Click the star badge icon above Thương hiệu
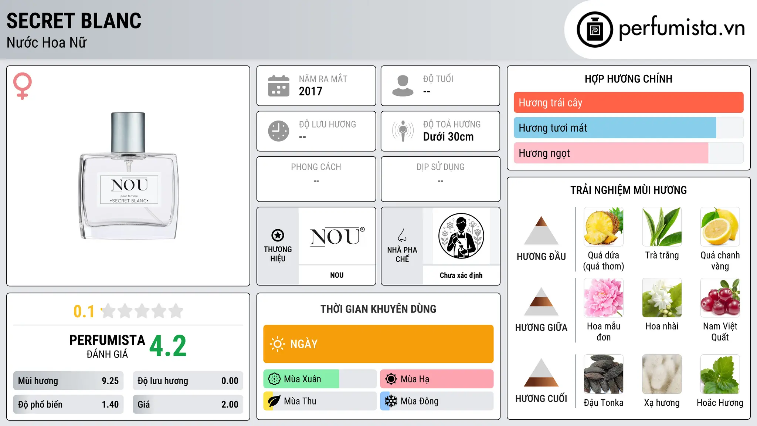The image size is (757, 426). 278,235
